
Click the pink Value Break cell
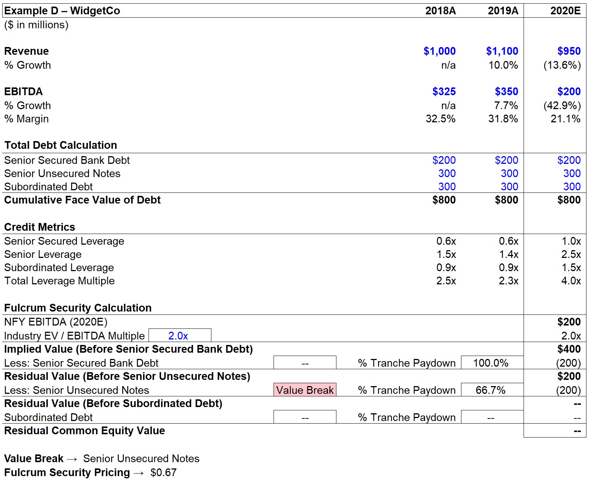[305, 390]
